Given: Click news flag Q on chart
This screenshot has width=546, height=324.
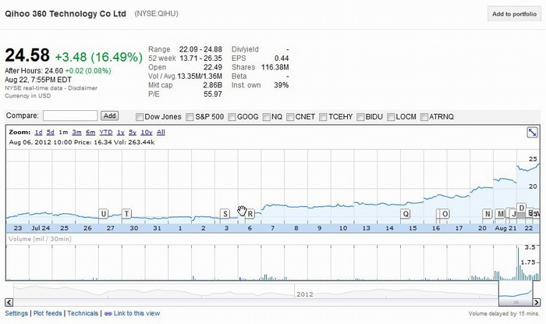Looking at the screenshot, I should pyautogui.click(x=406, y=213).
